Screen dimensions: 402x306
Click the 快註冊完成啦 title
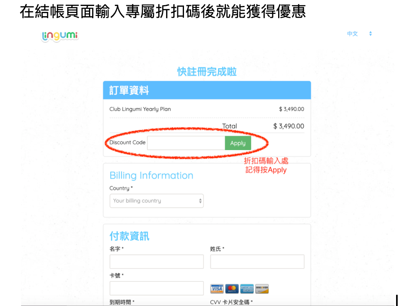tap(207, 72)
